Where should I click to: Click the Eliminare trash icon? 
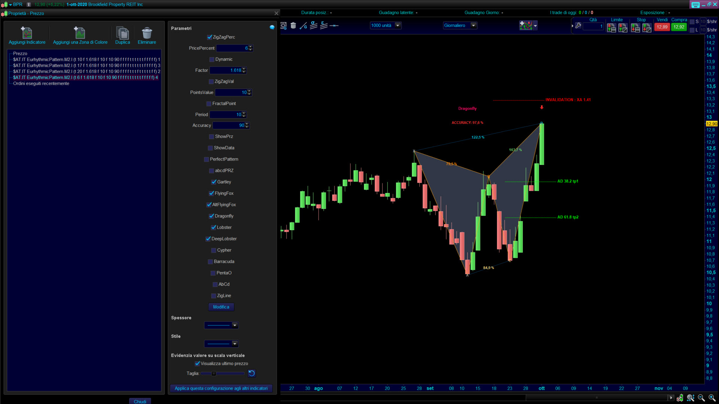pos(147,33)
